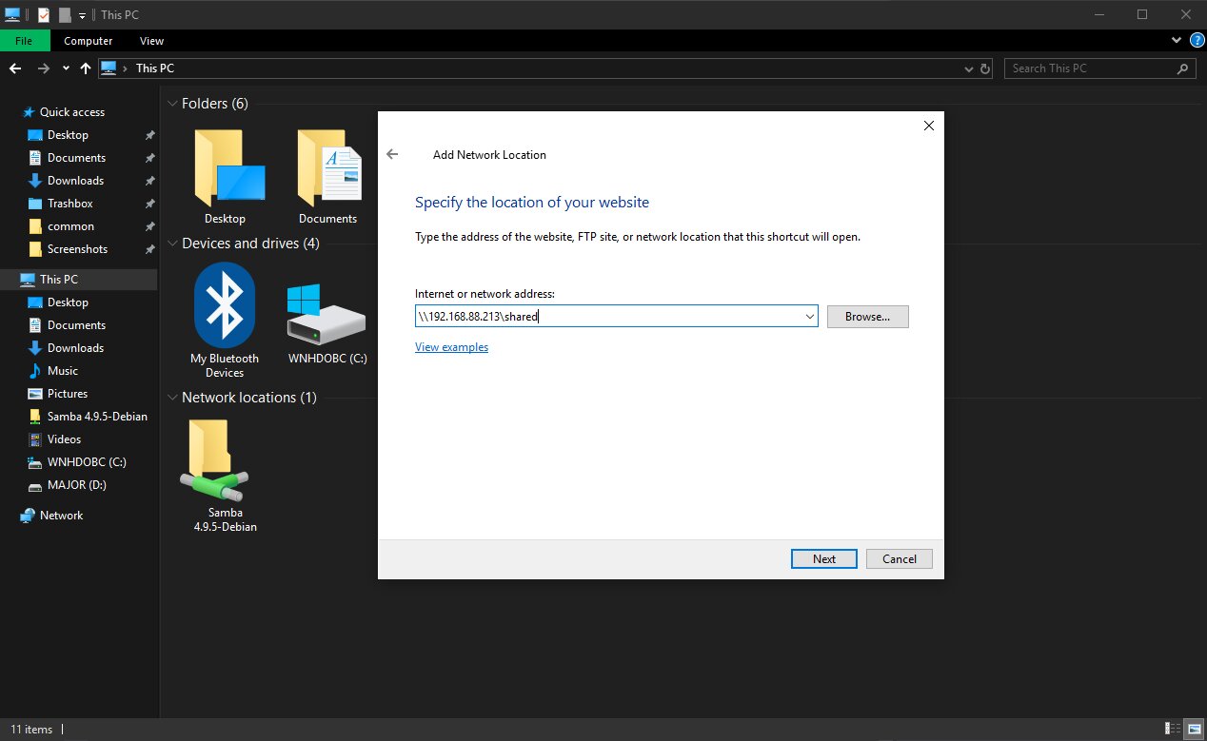Open Customize Quick Access Toolbar dropdown
1207x741 pixels.
click(x=82, y=15)
